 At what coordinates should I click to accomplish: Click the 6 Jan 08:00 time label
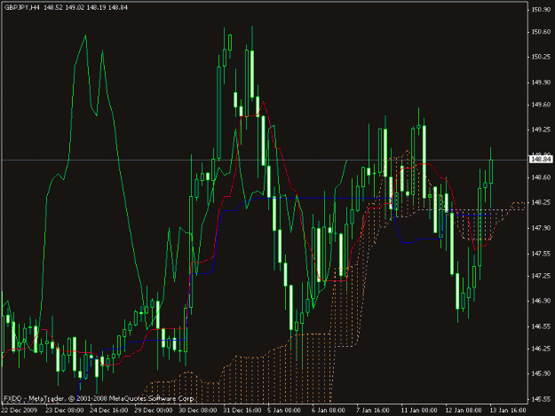click(328, 411)
